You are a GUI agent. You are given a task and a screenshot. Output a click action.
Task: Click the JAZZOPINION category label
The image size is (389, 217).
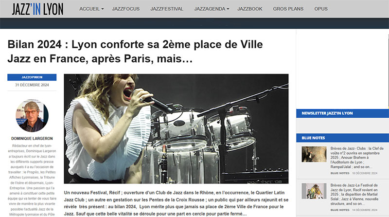click(x=32, y=77)
